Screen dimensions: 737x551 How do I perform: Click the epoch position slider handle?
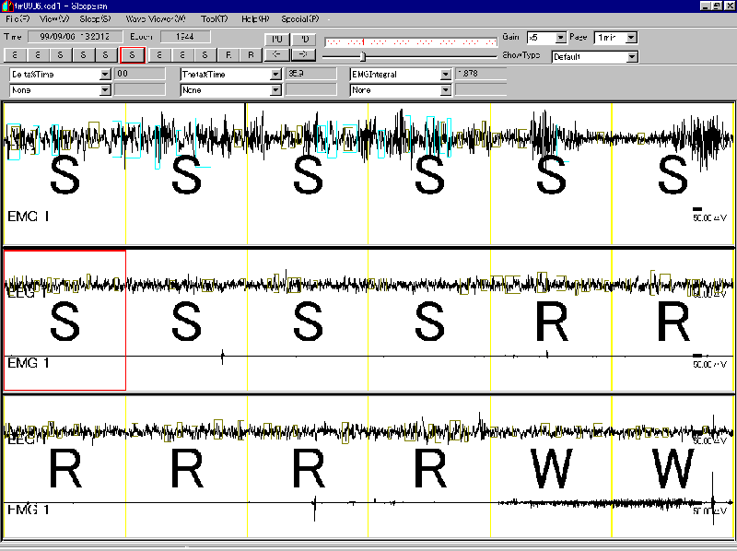click(362, 56)
